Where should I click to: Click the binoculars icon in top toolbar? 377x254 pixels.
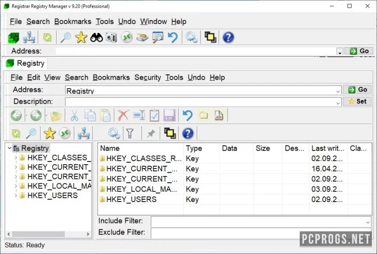tap(97, 38)
